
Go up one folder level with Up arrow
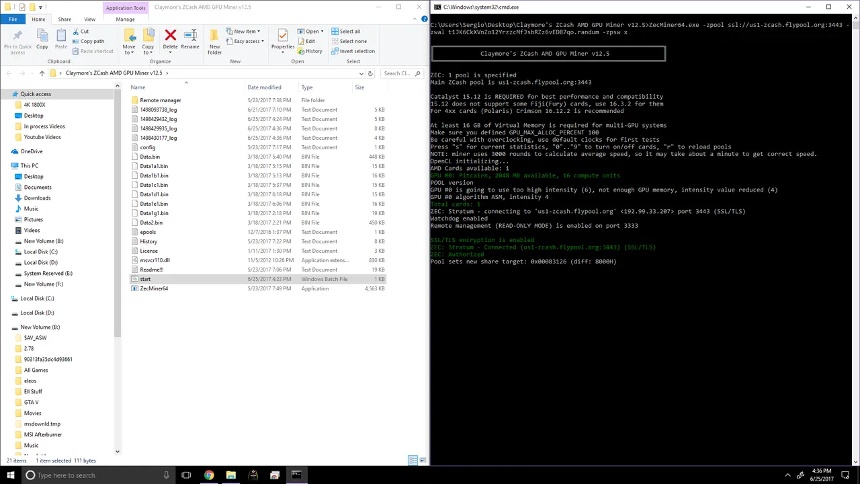pos(42,73)
